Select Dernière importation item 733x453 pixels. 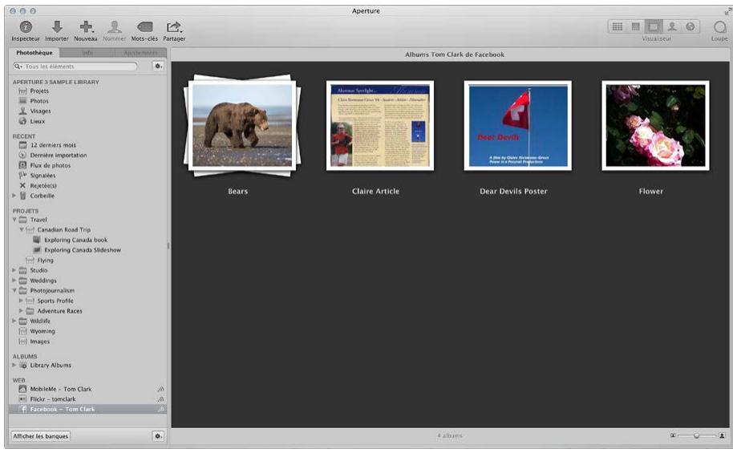pos(59,156)
